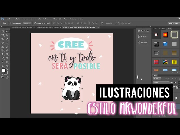Select the Pen tool
This screenshot has height=135, width=180.
[x=3, y=58]
